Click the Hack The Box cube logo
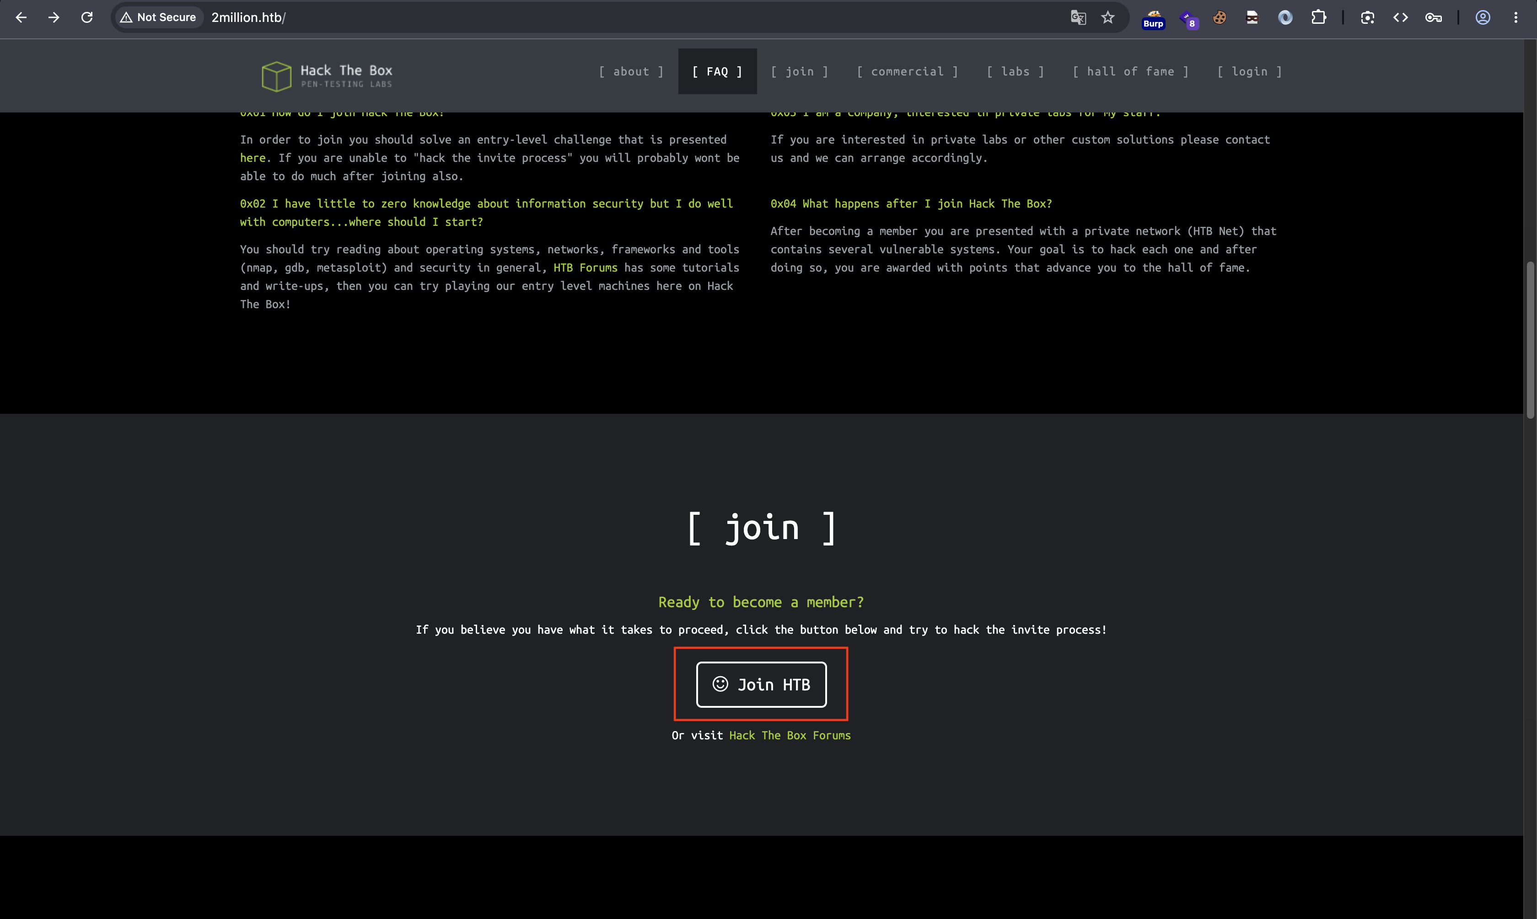This screenshot has width=1537, height=919. pos(276,76)
